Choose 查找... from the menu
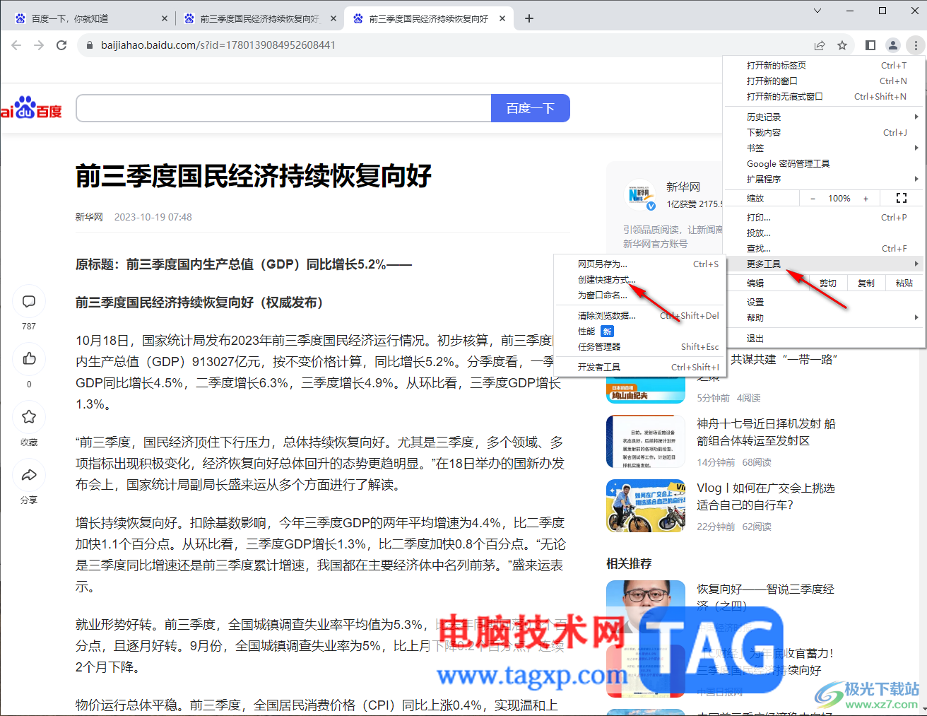The image size is (927, 716). pos(824,248)
